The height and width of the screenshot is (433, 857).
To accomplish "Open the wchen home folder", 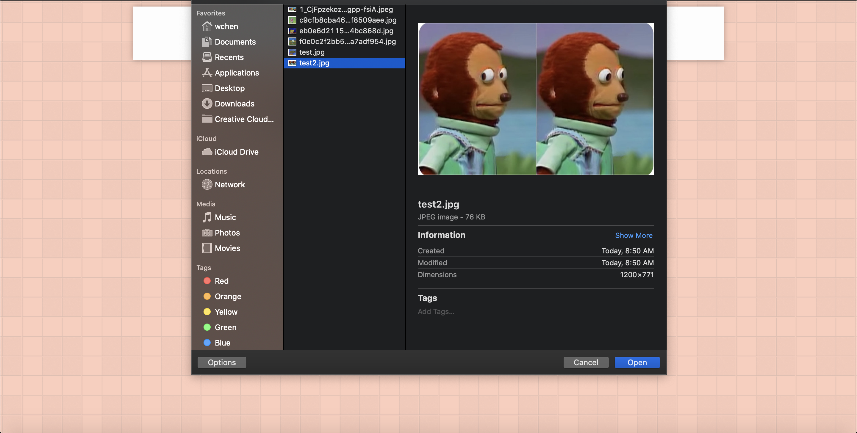I will 226,26.
